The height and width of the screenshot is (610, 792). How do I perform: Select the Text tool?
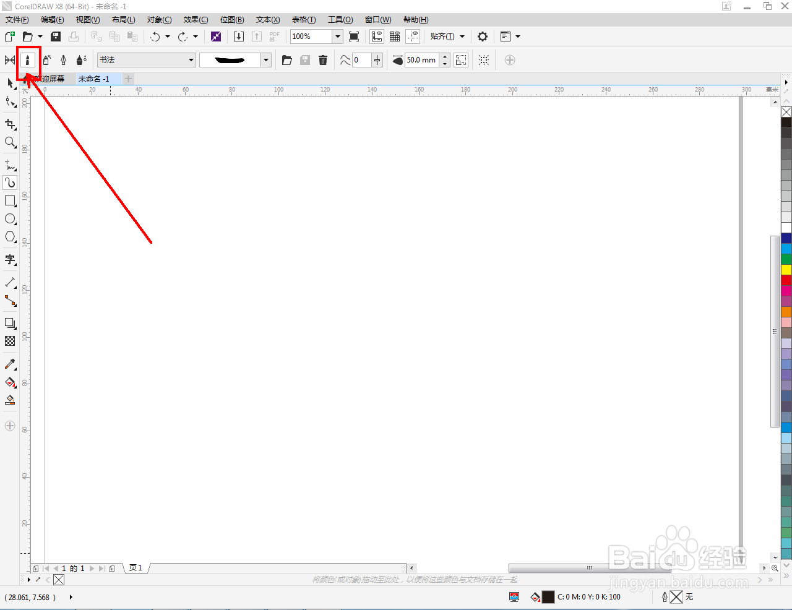click(x=10, y=260)
